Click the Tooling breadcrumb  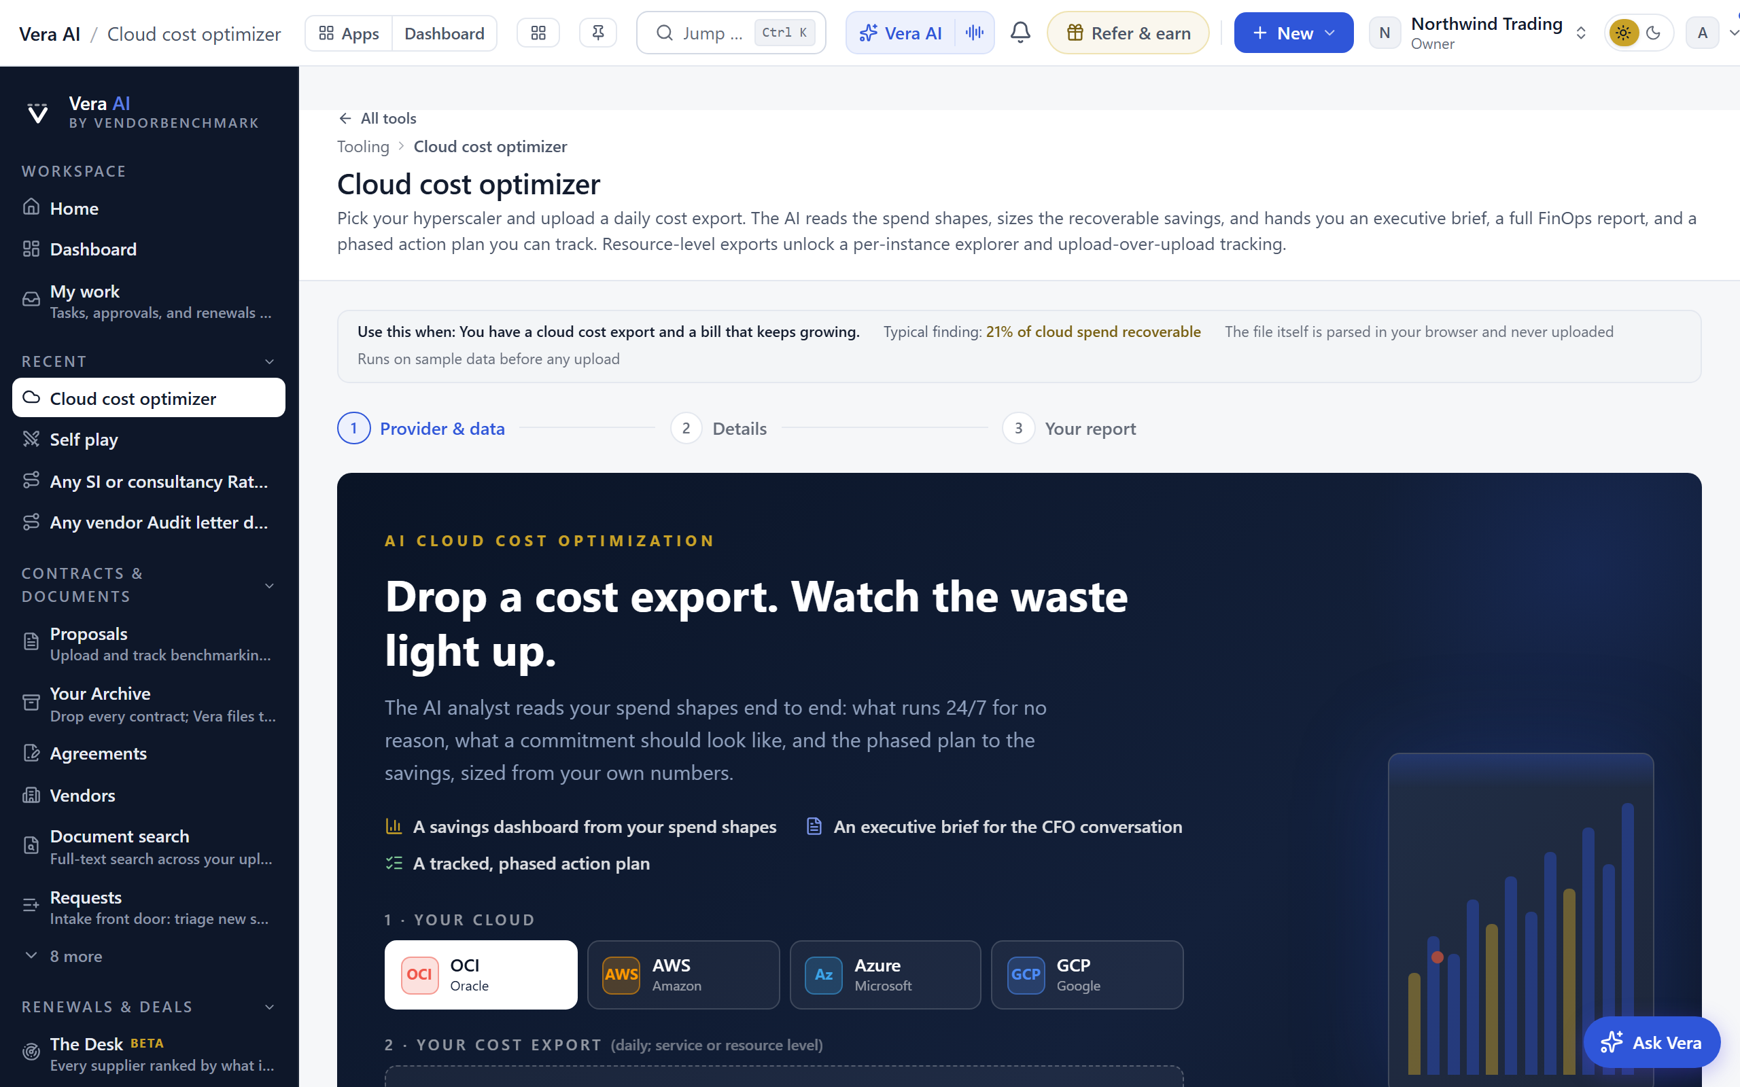[363, 147]
